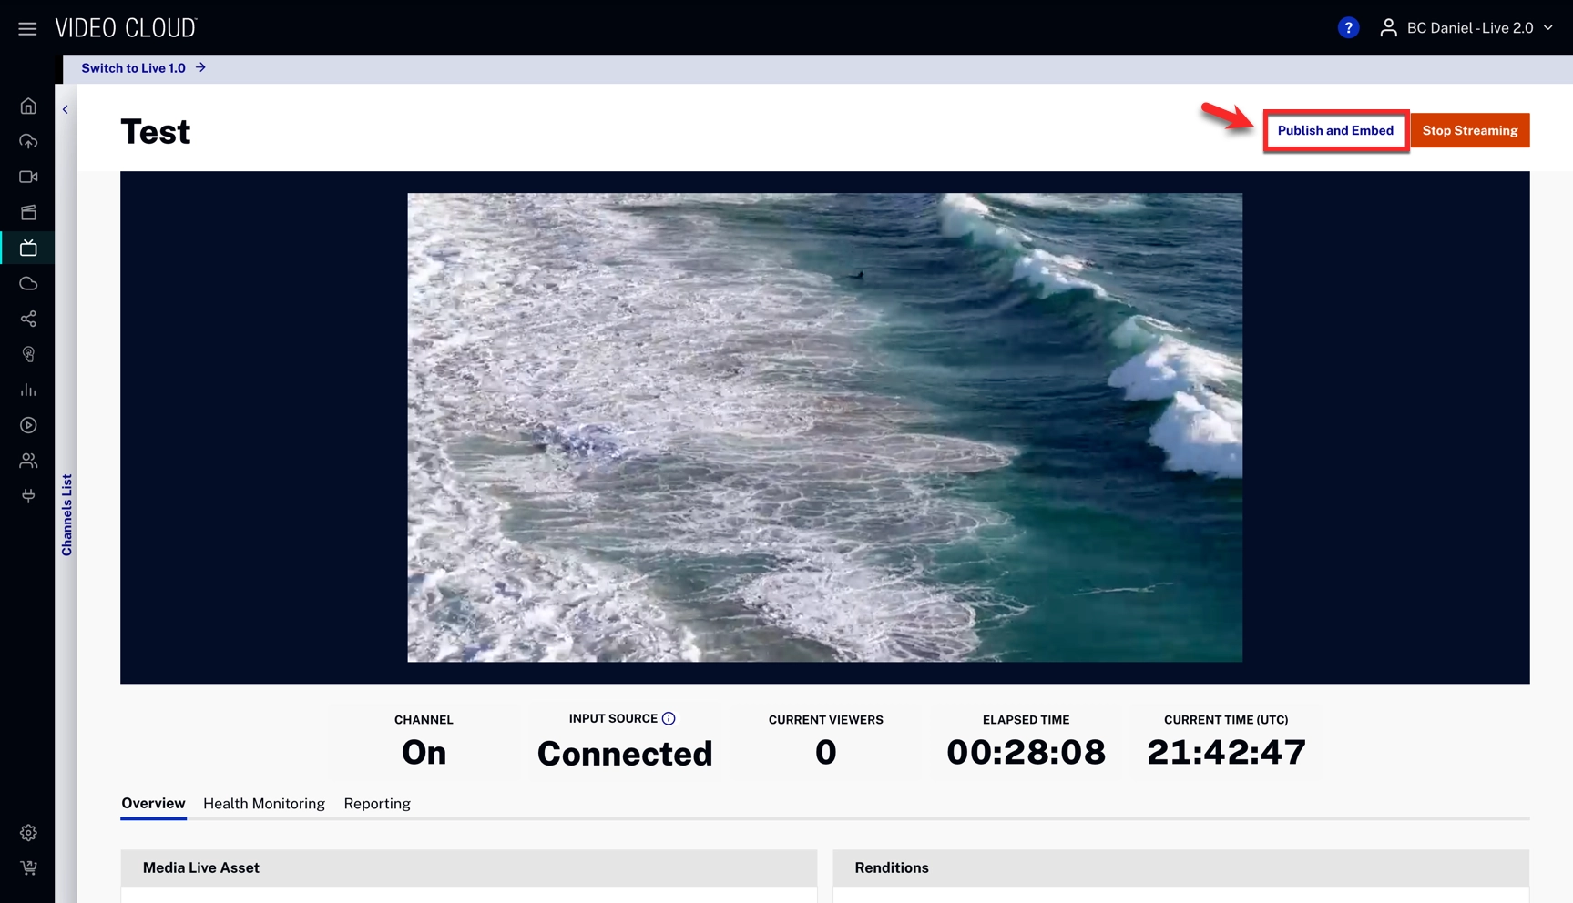Switch to the Reporting tab

[377, 804]
